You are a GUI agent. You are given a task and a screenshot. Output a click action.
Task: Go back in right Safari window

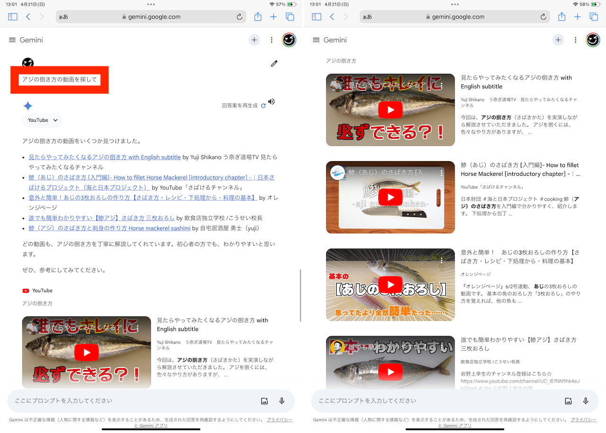[x=332, y=17]
